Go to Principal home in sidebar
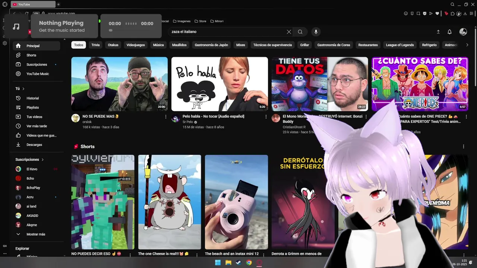 37,46
